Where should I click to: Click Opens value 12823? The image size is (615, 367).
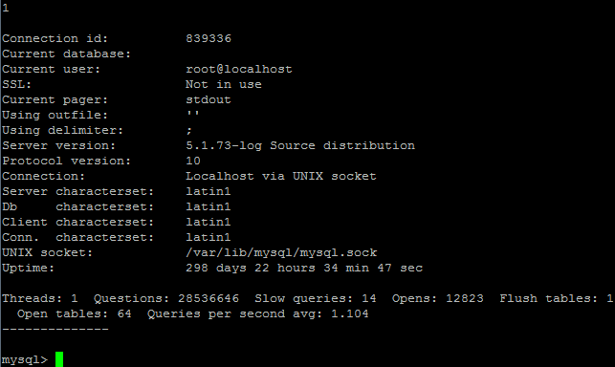(x=465, y=298)
